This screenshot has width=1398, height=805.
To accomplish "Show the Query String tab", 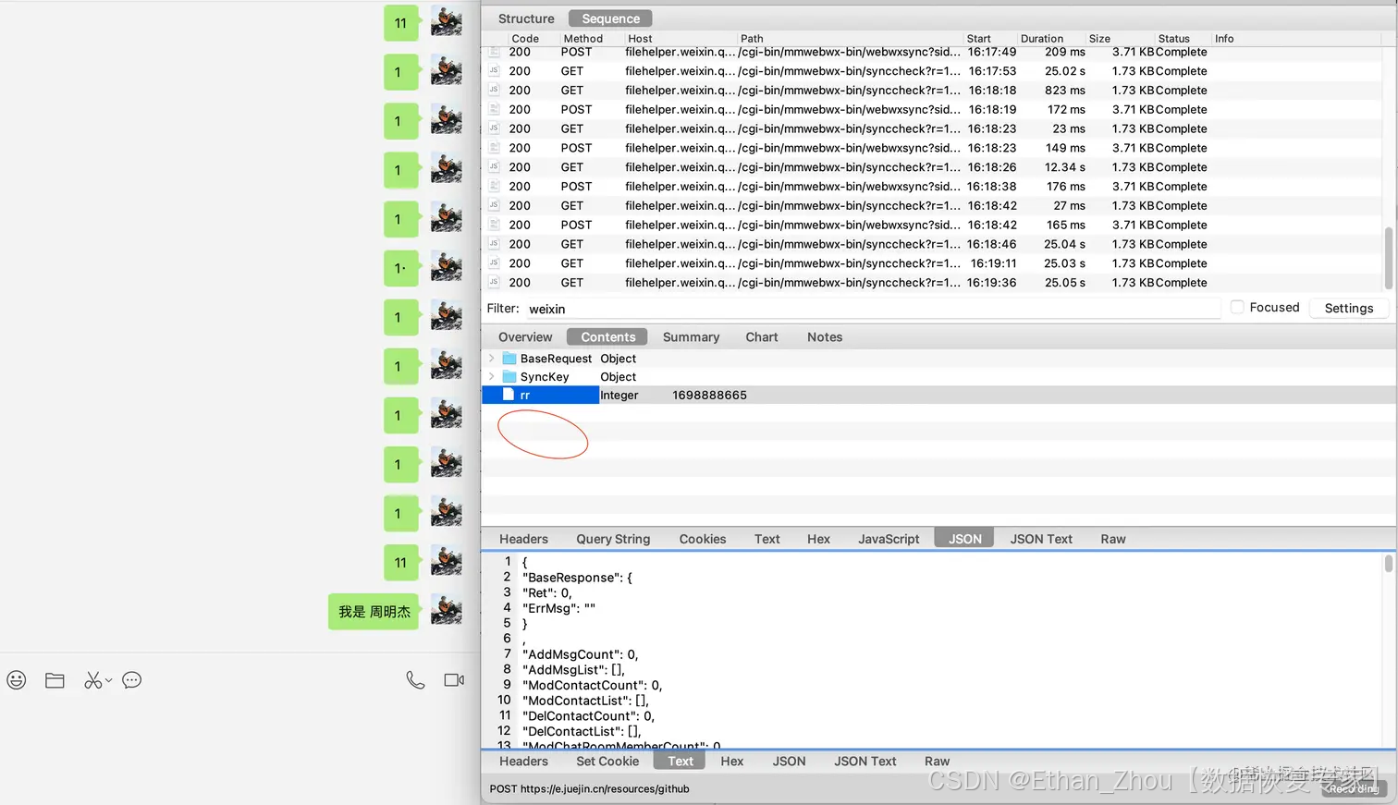I will click(613, 539).
